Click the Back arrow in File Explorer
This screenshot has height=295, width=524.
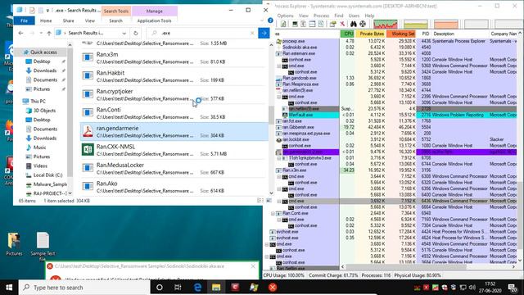click(20, 33)
